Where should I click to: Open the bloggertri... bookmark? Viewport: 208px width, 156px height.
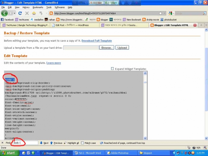70,20
